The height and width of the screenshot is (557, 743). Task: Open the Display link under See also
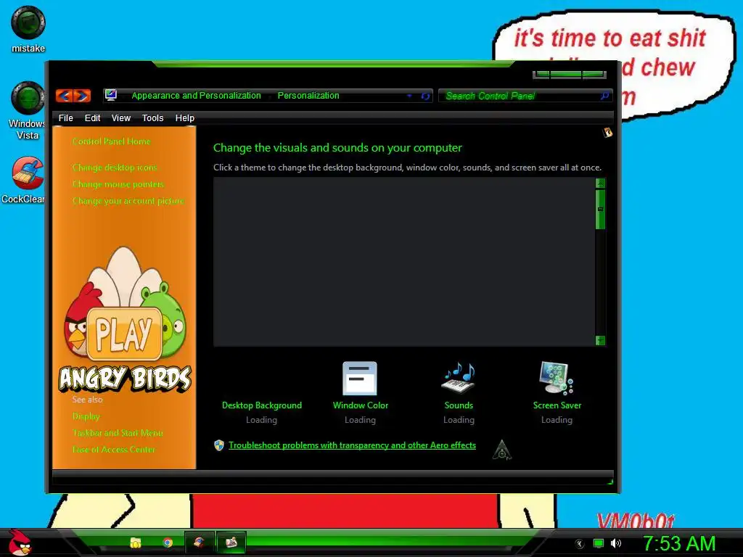click(86, 416)
